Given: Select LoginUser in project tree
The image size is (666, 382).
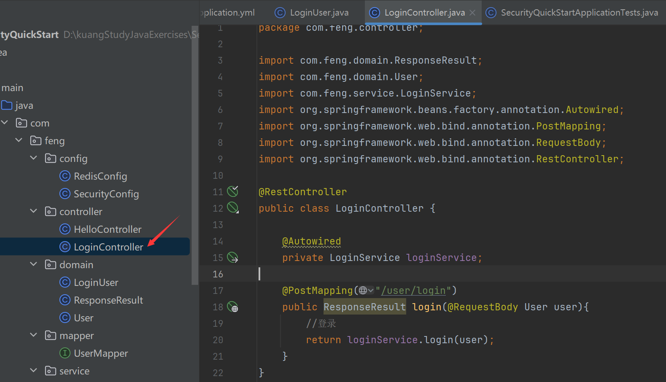Looking at the screenshot, I should [x=96, y=282].
